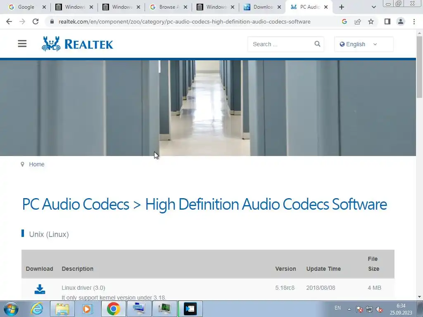Launch Internet Explorer from taskbar
The width and height of the screenshot is (423, 317).
[37, 309]
